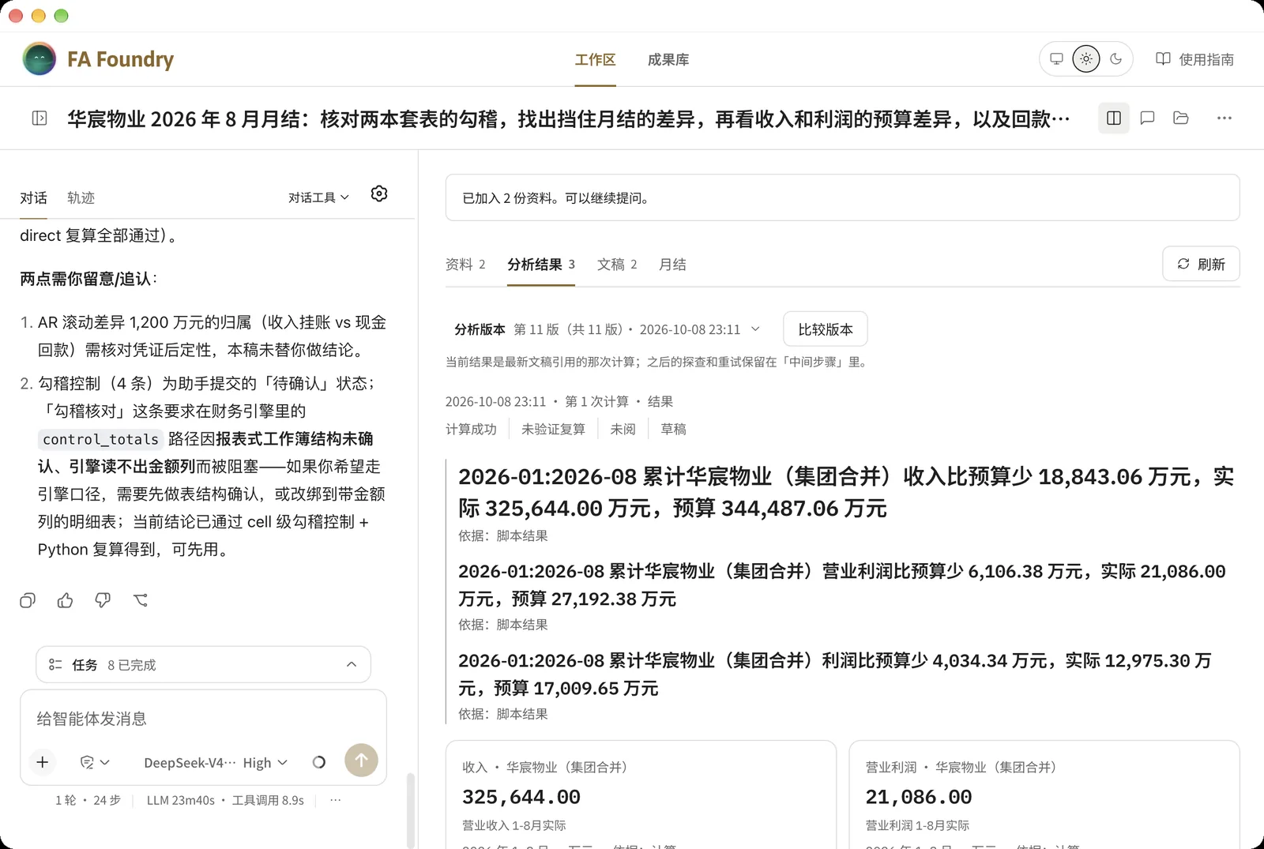The image size is (1264, 849).
Task: Click the plus attach button
Action: pyautogui.click(x=43, y=762)
